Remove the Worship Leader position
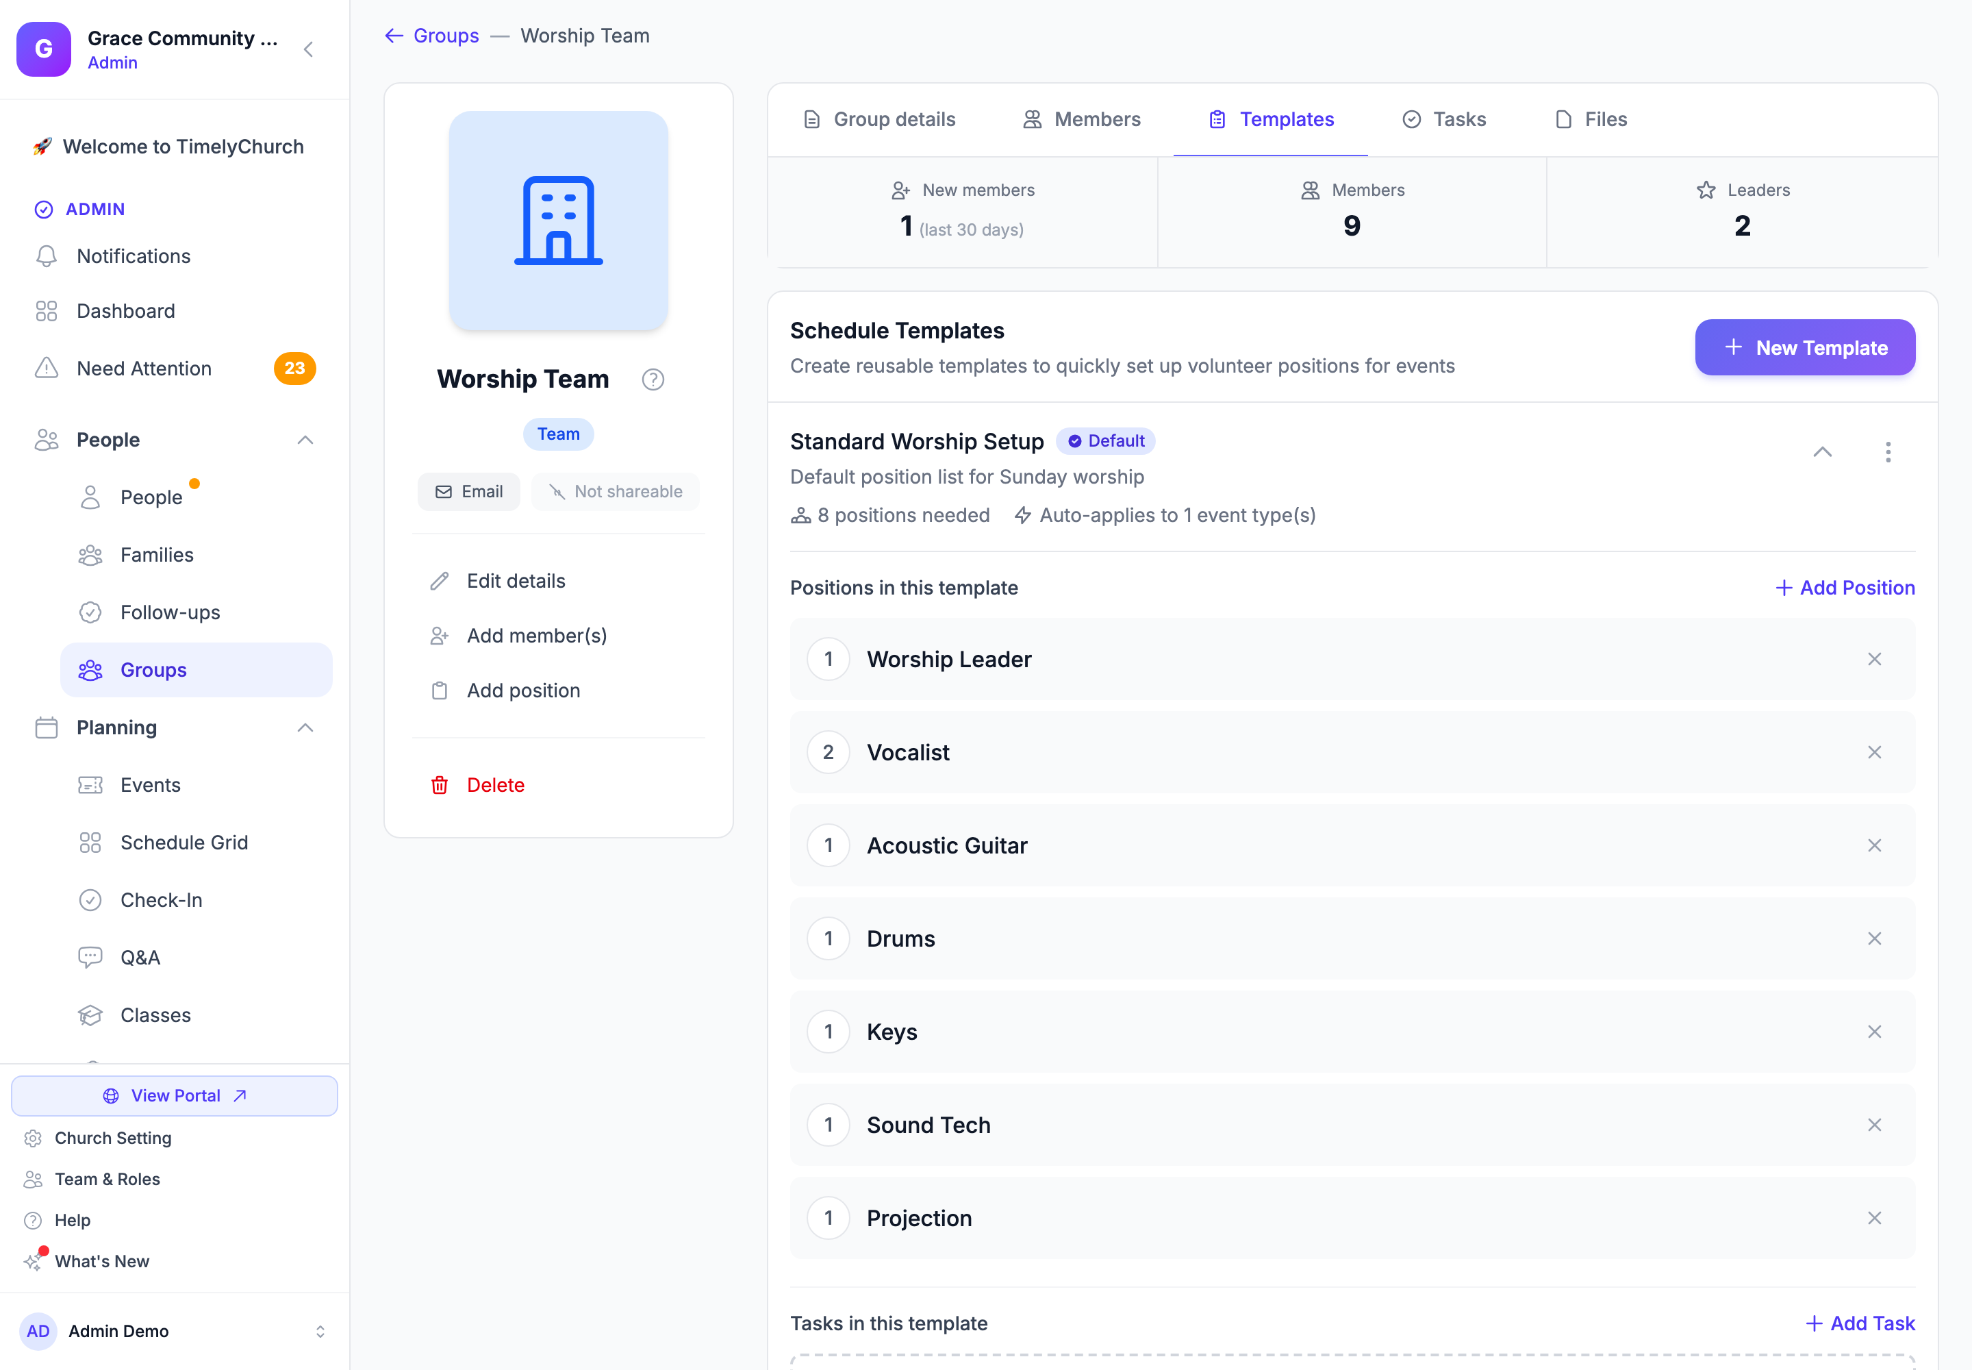 (1874, 659)
